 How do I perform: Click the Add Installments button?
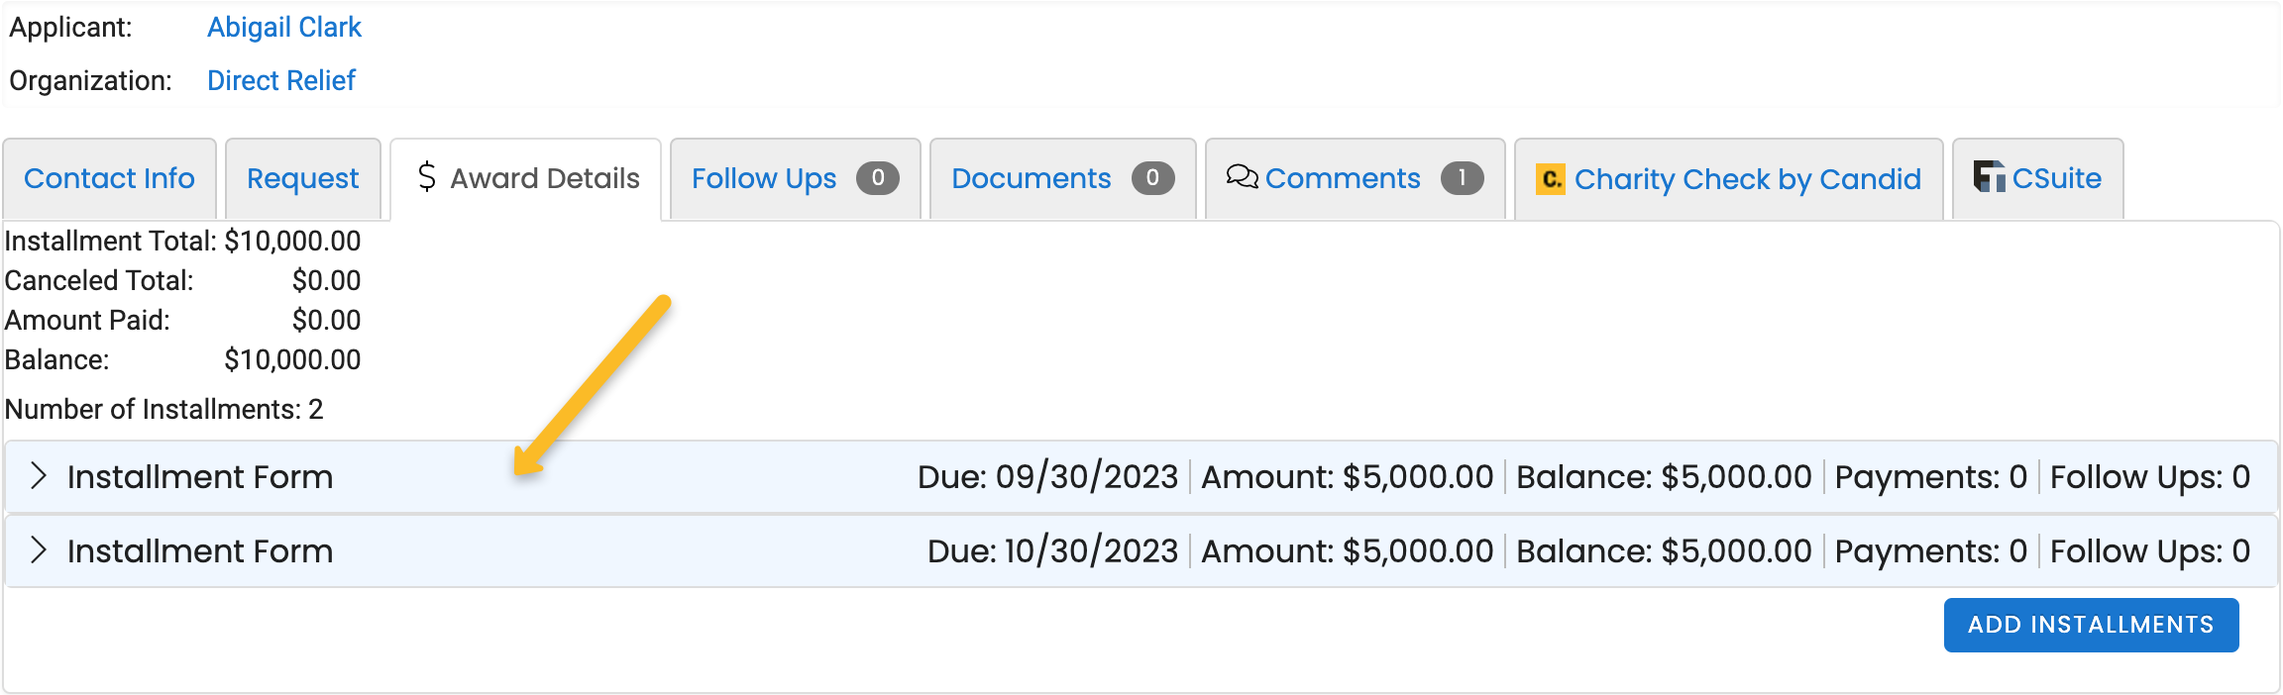pos(2091,625)
